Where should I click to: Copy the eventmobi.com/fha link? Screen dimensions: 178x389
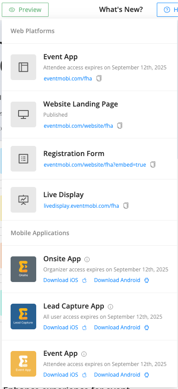pos(99,79)
